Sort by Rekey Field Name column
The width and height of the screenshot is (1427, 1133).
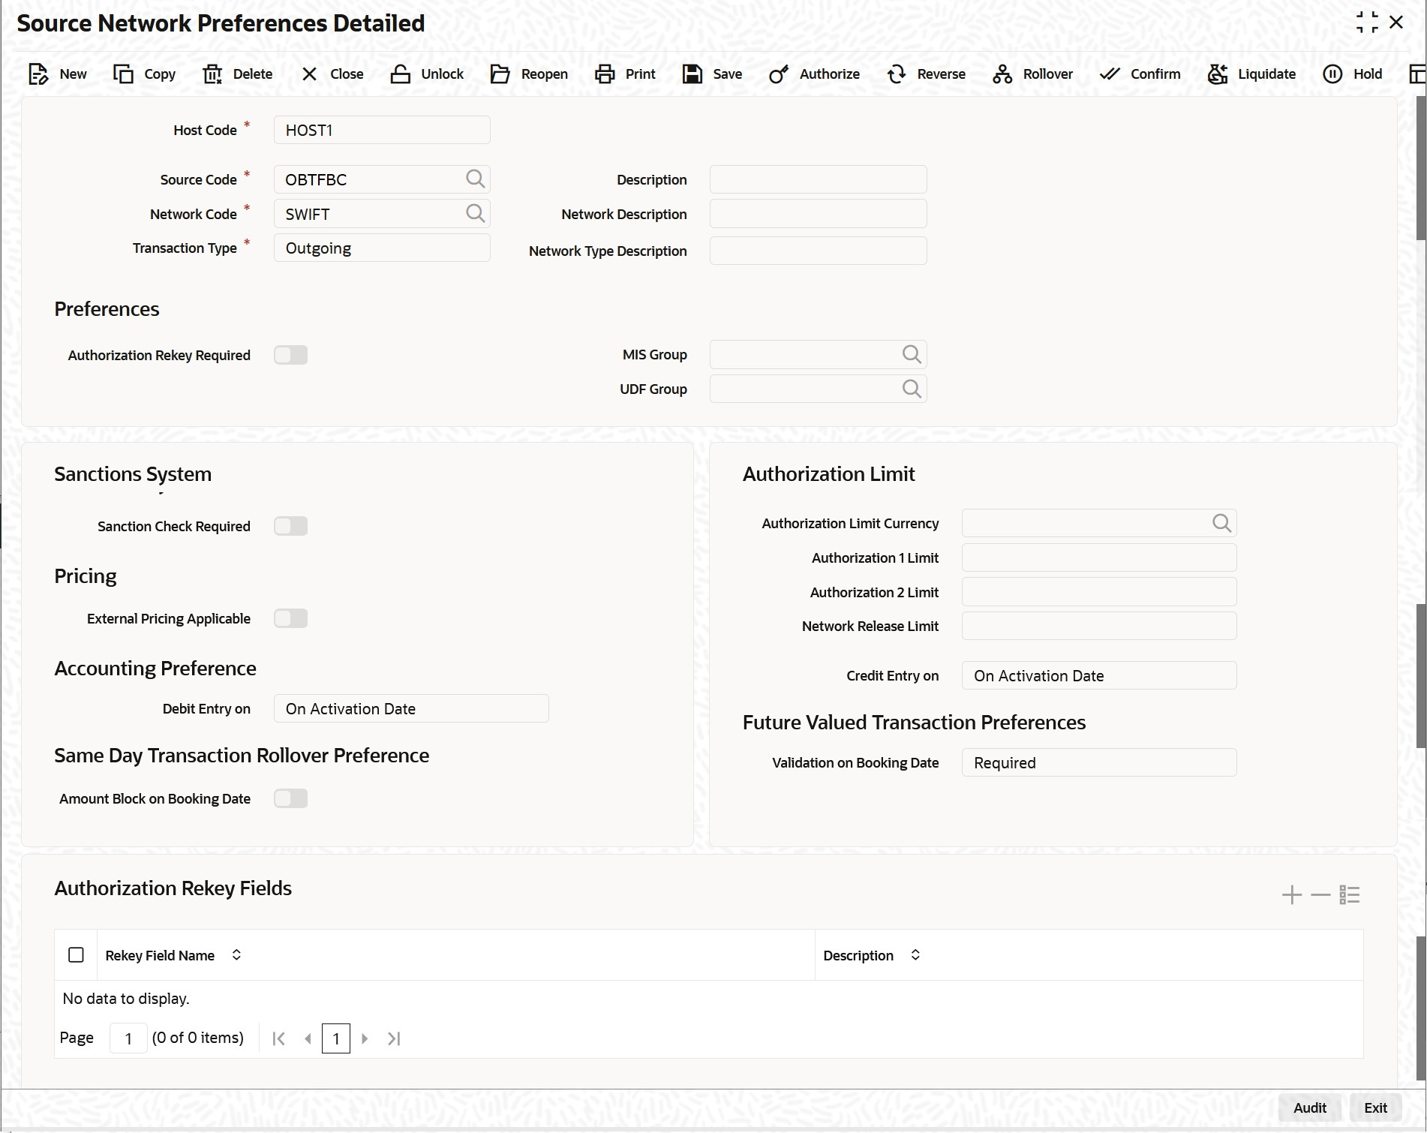point(236,955)
